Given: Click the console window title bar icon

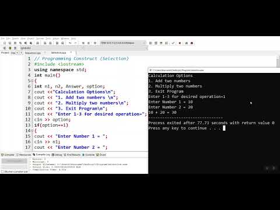Looking at the screenshot, I should [x=150, y=70].
